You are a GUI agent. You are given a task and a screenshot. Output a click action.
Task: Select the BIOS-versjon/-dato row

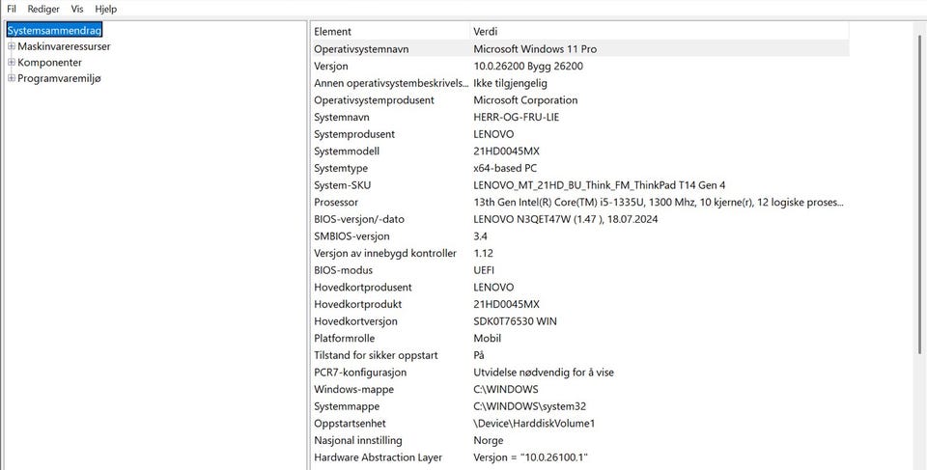click(580, 219)
